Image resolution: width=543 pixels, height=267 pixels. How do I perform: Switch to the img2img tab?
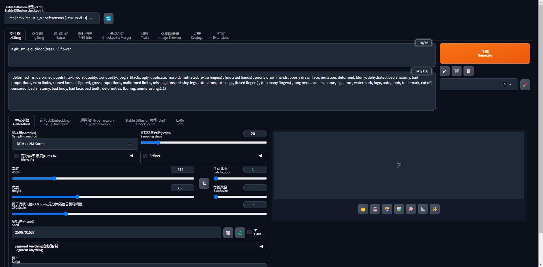pos(37,36)
